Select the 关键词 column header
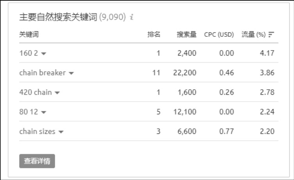 (x=29, y=34)
